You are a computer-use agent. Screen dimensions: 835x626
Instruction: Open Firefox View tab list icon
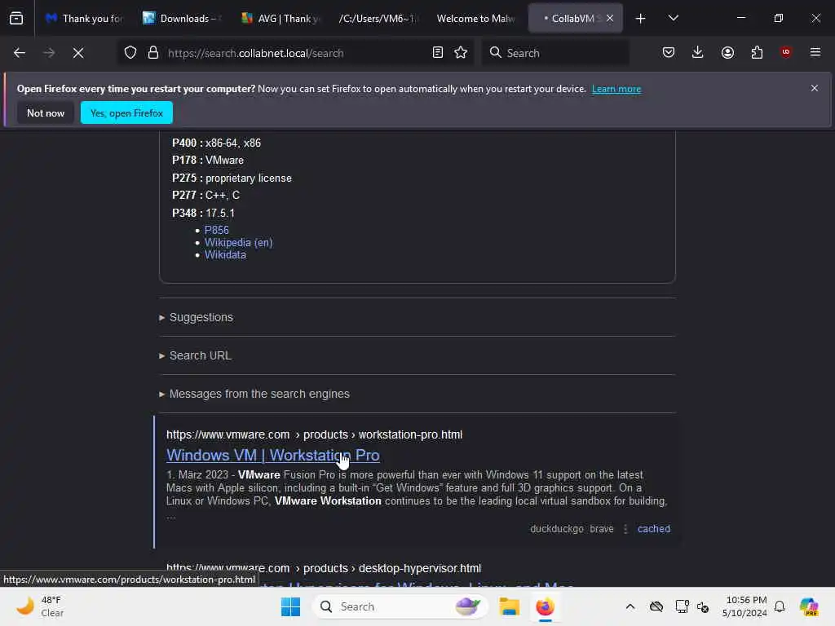pyautogui.click(x=16, y=18)
